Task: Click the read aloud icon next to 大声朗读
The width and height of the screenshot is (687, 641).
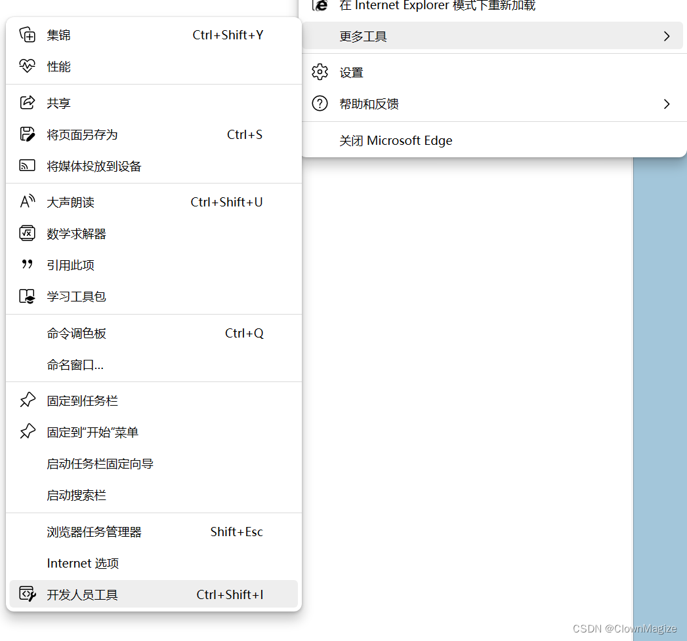Action: [27, 202]
